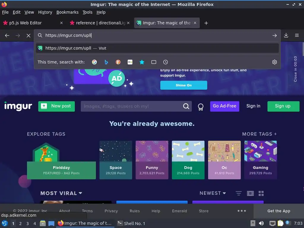Click the Sign in link
This screenshot has height=228, width=304.
253,106
